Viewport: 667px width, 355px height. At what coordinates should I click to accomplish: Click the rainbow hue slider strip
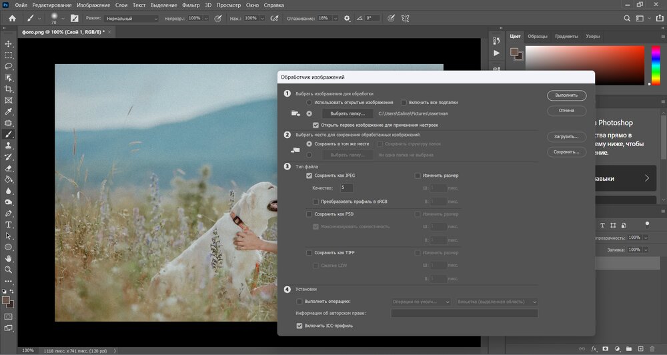[654, 65]
